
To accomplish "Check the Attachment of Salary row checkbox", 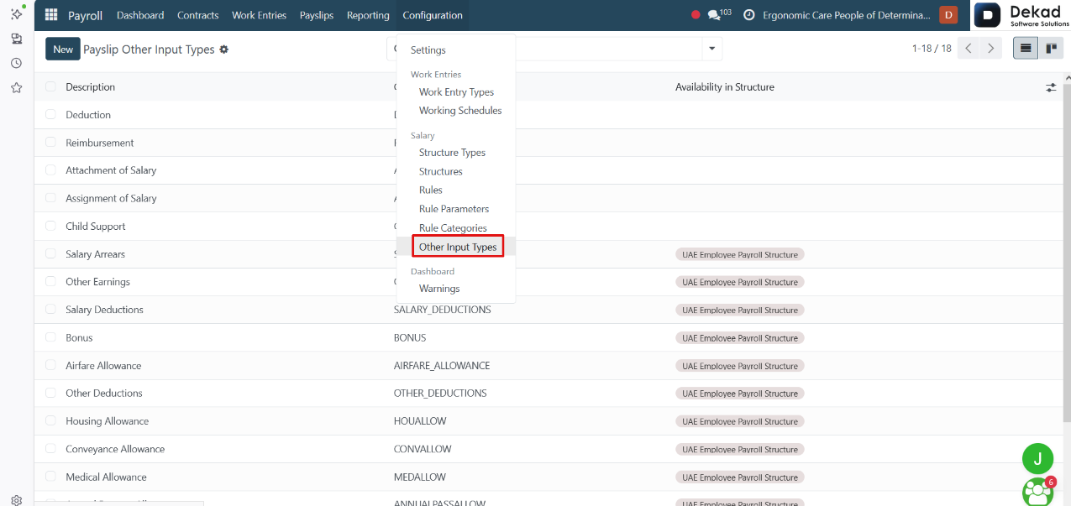I will tap(50, 170).
